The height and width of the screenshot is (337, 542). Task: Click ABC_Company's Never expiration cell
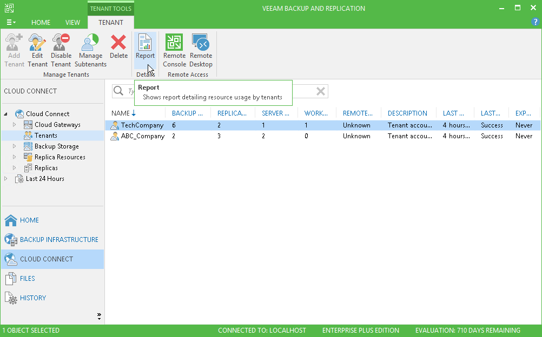click(524, 136)
